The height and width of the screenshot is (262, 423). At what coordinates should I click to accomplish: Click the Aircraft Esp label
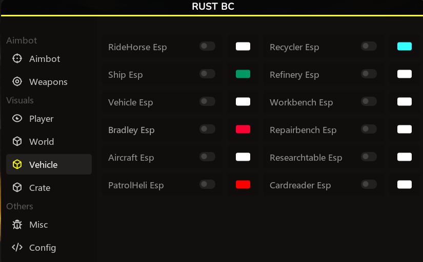(x=131, y=158)
